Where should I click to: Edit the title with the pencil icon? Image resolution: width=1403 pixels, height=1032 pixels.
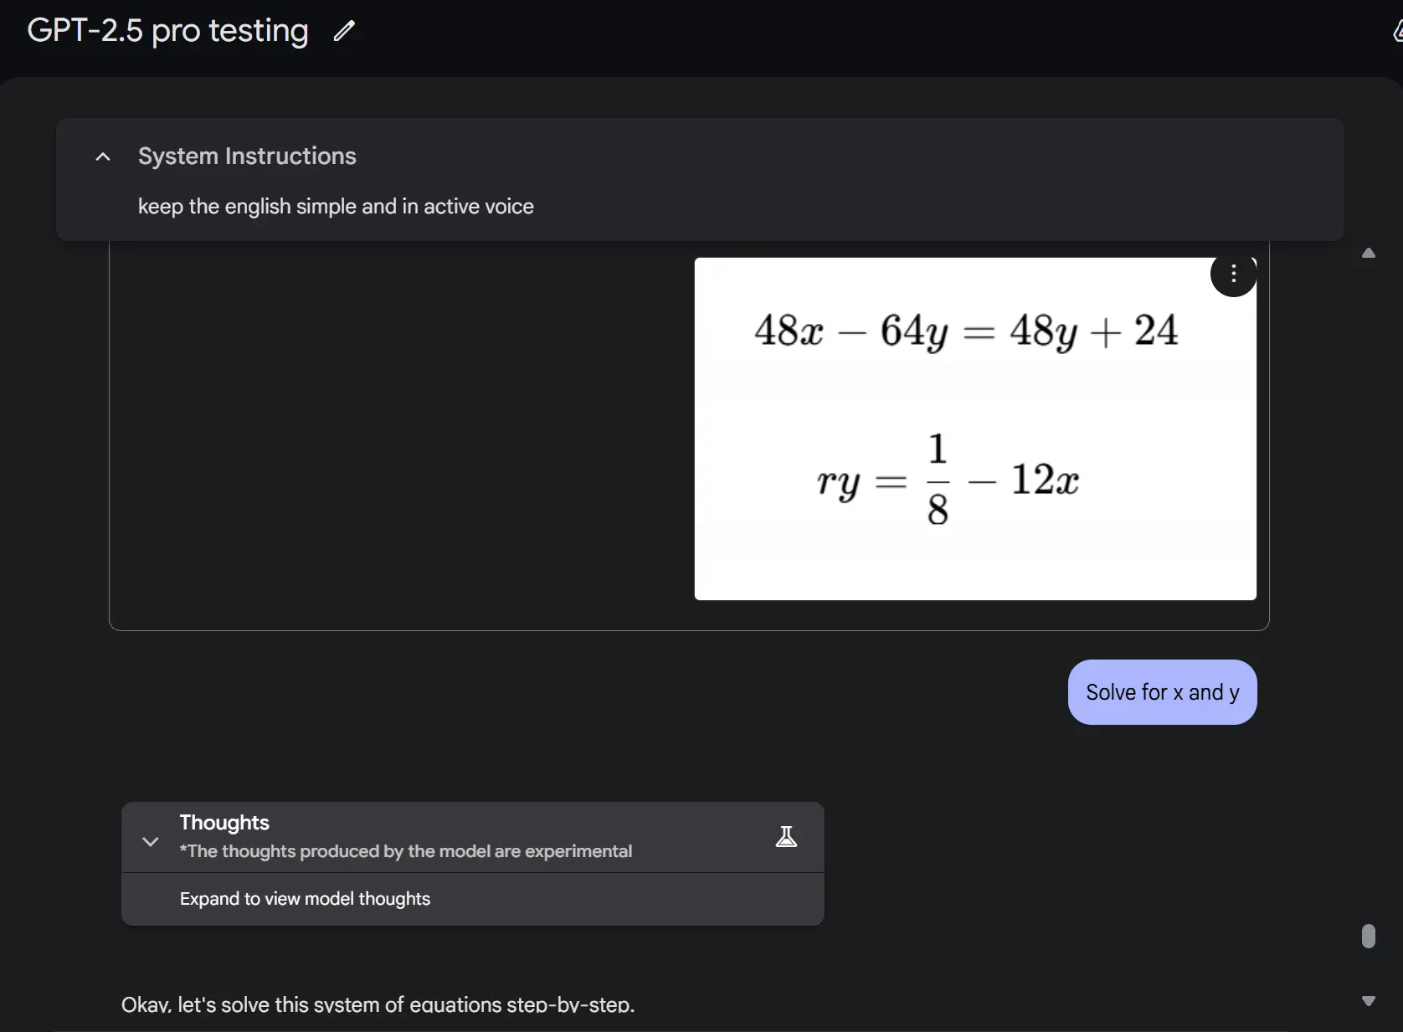click(344, 32)
